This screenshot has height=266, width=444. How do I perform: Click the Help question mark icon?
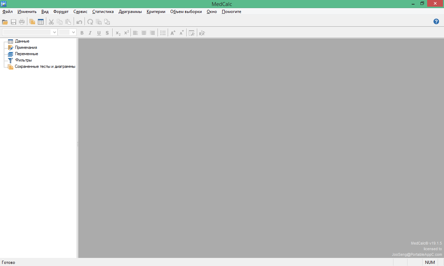(436, 21)
